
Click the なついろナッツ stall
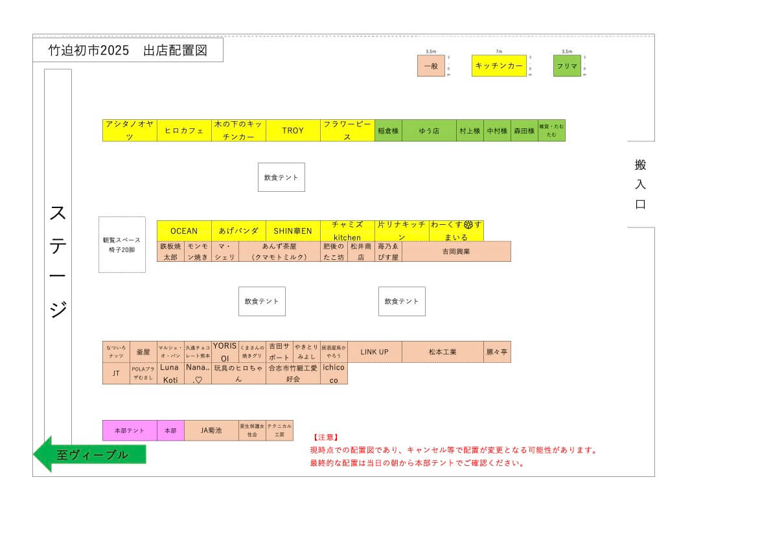(117, 352)
